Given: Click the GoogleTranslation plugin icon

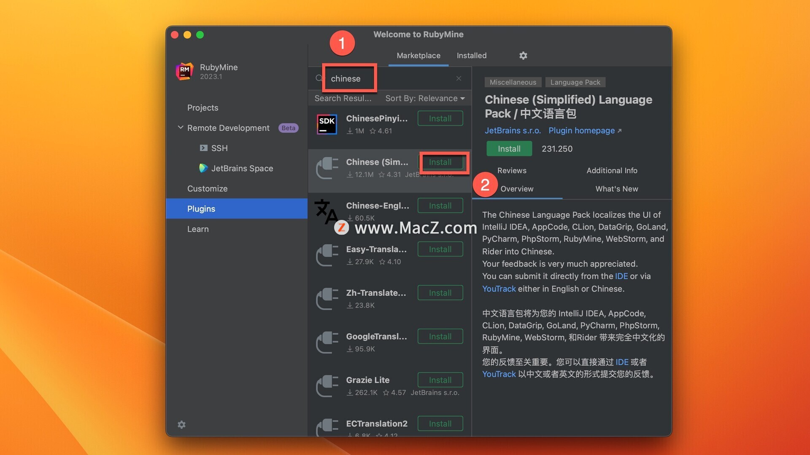Looking at the screenshot, I should coord(327,343).
